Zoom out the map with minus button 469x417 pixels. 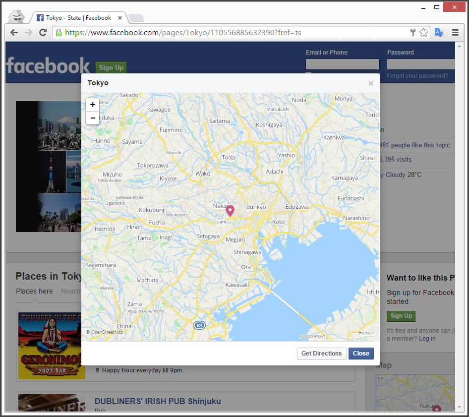93,118
